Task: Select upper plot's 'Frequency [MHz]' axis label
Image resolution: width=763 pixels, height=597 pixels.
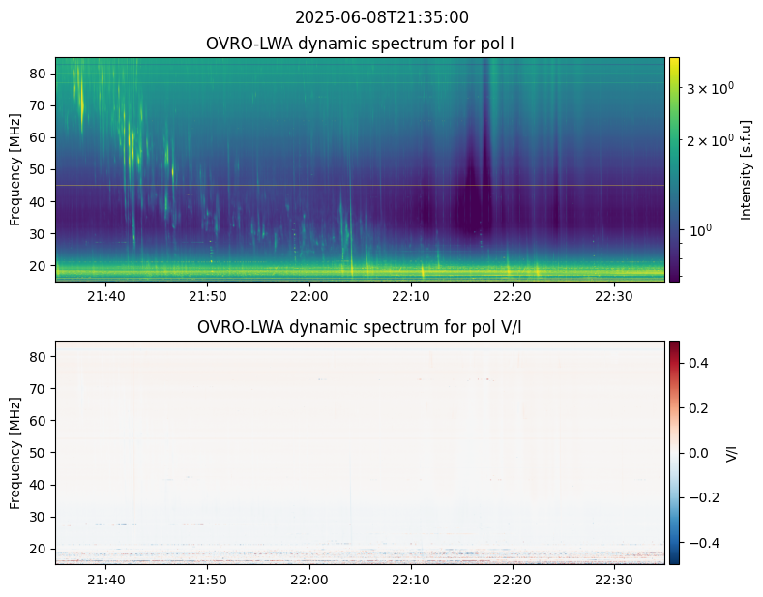Action: pos(15,169)
